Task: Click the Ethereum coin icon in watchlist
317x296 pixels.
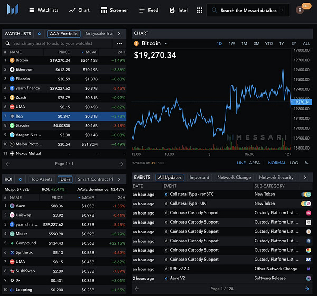Action: 12,70
